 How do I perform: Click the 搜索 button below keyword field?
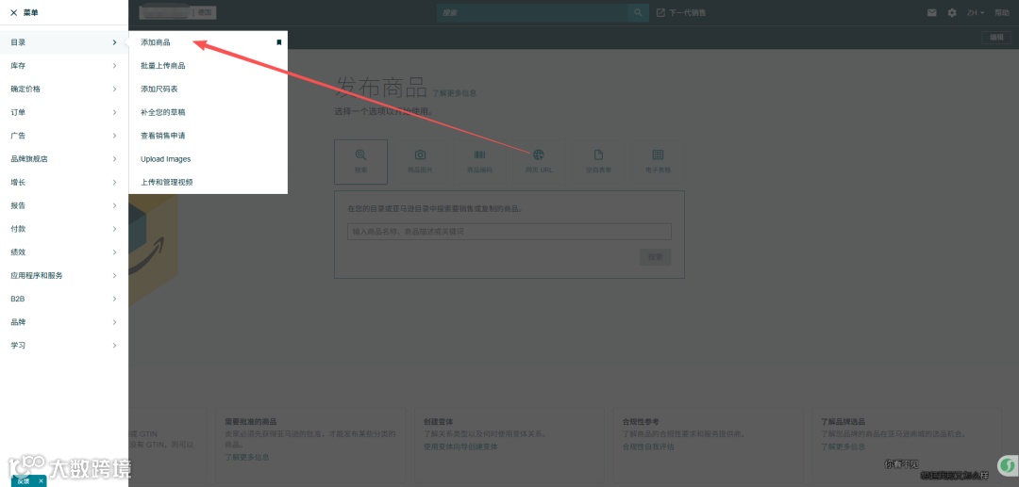click(655, 257)
